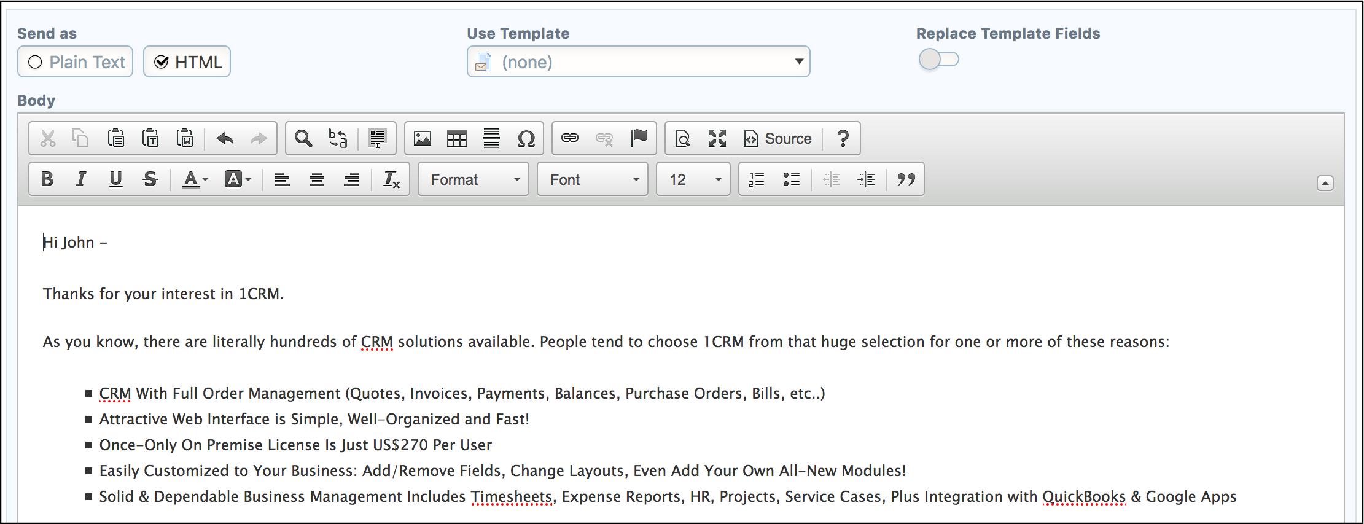Click the Block Quote icon
Viewport: 1364px width, 524px height.
tap(906, 179)
